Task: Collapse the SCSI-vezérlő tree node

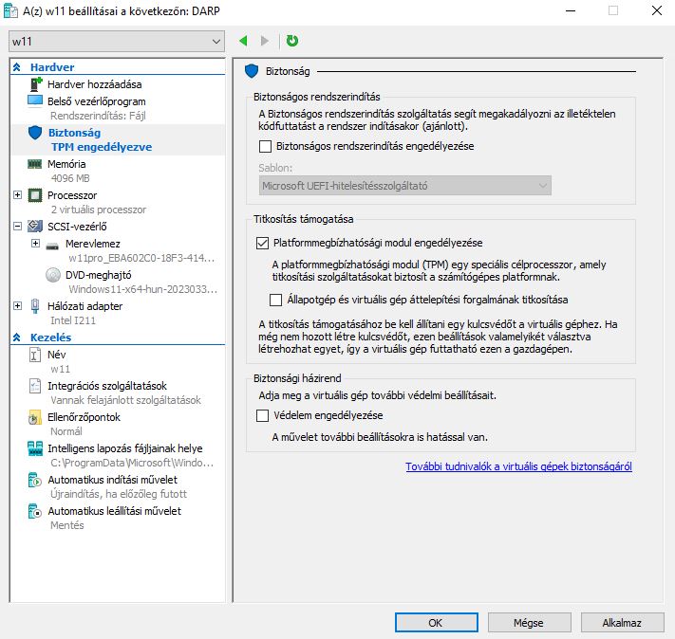Action: 17,227
